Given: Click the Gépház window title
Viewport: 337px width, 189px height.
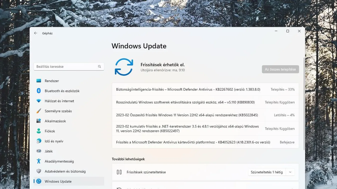Looking at the screenshot, I should click(x=47, y=33).
